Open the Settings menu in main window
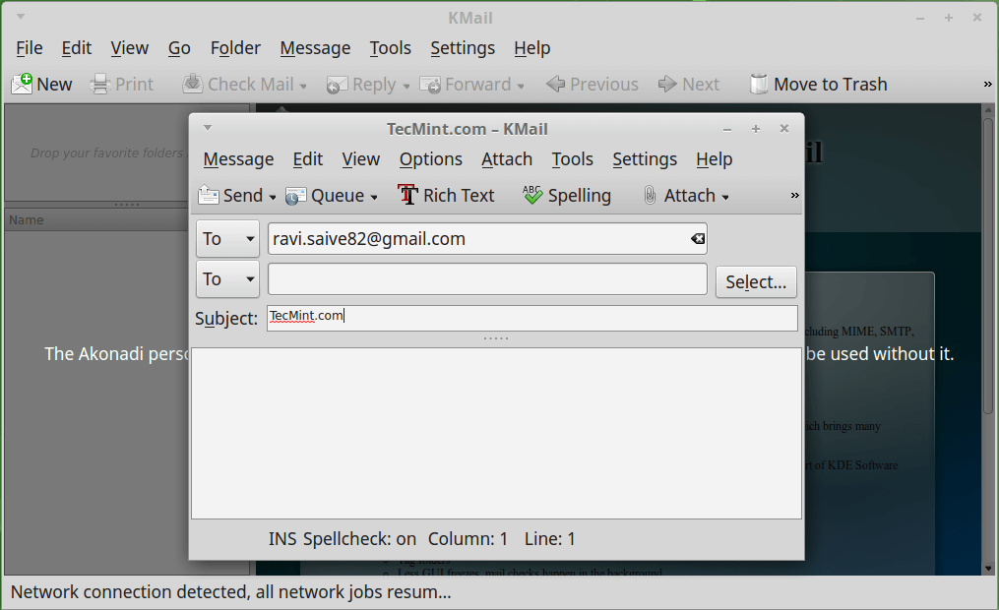Image resolution: width=999 pixels, height=610 pixels. (x=463, y=48)
